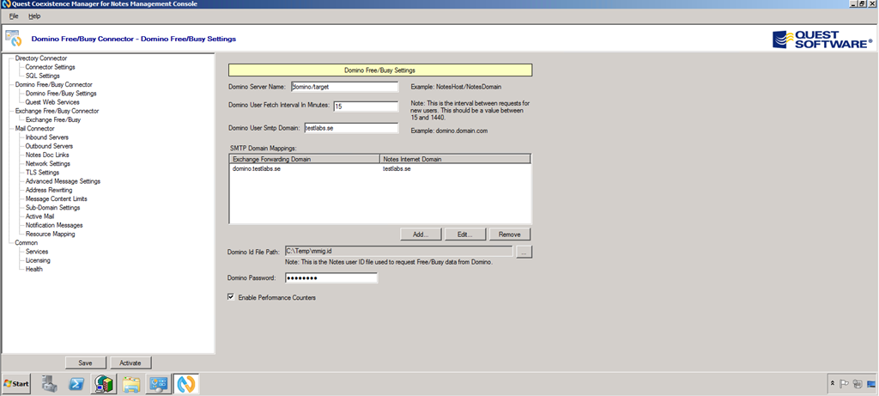879x396 pixels.
Task: Open Notification Messages in the tree
Action: [x=54, y=225]
